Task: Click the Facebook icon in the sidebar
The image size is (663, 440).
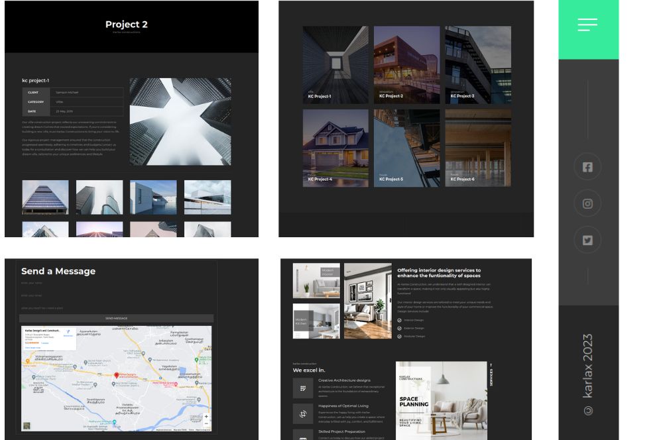Action: 587,166
